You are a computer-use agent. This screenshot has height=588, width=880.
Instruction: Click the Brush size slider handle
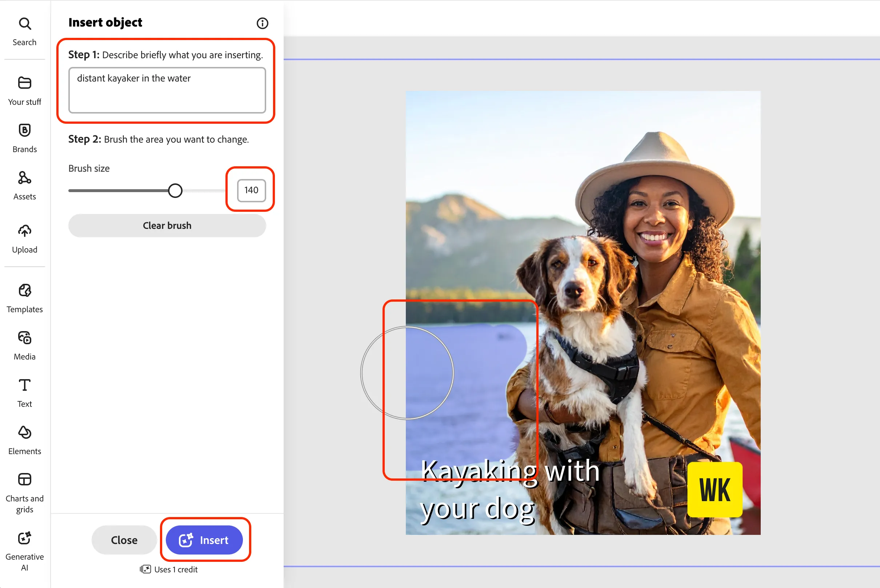point(175,191)
